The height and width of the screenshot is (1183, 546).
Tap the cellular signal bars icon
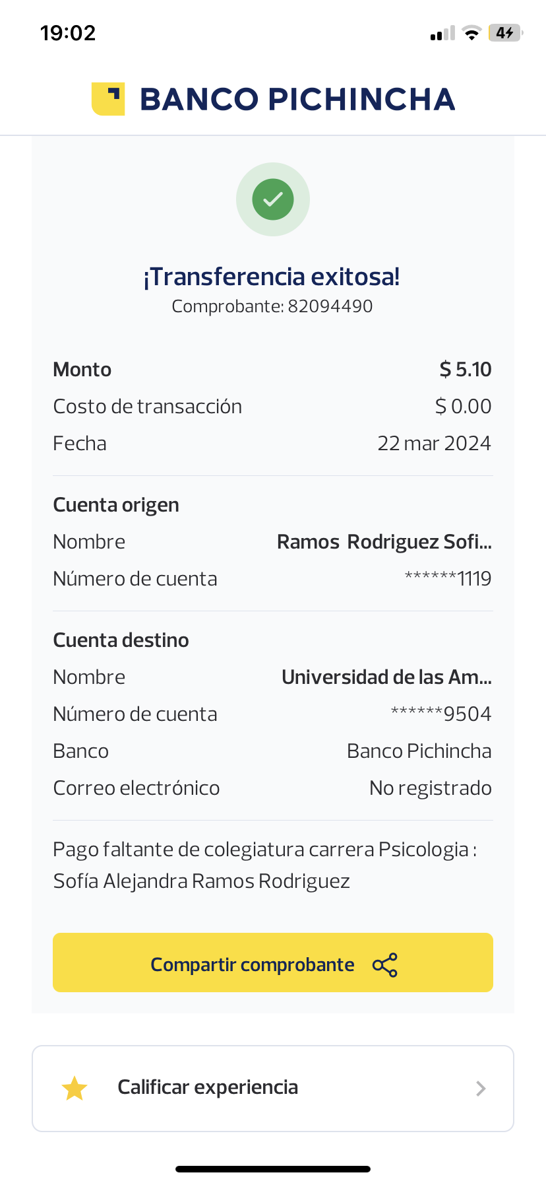click(x=442, y=34)
